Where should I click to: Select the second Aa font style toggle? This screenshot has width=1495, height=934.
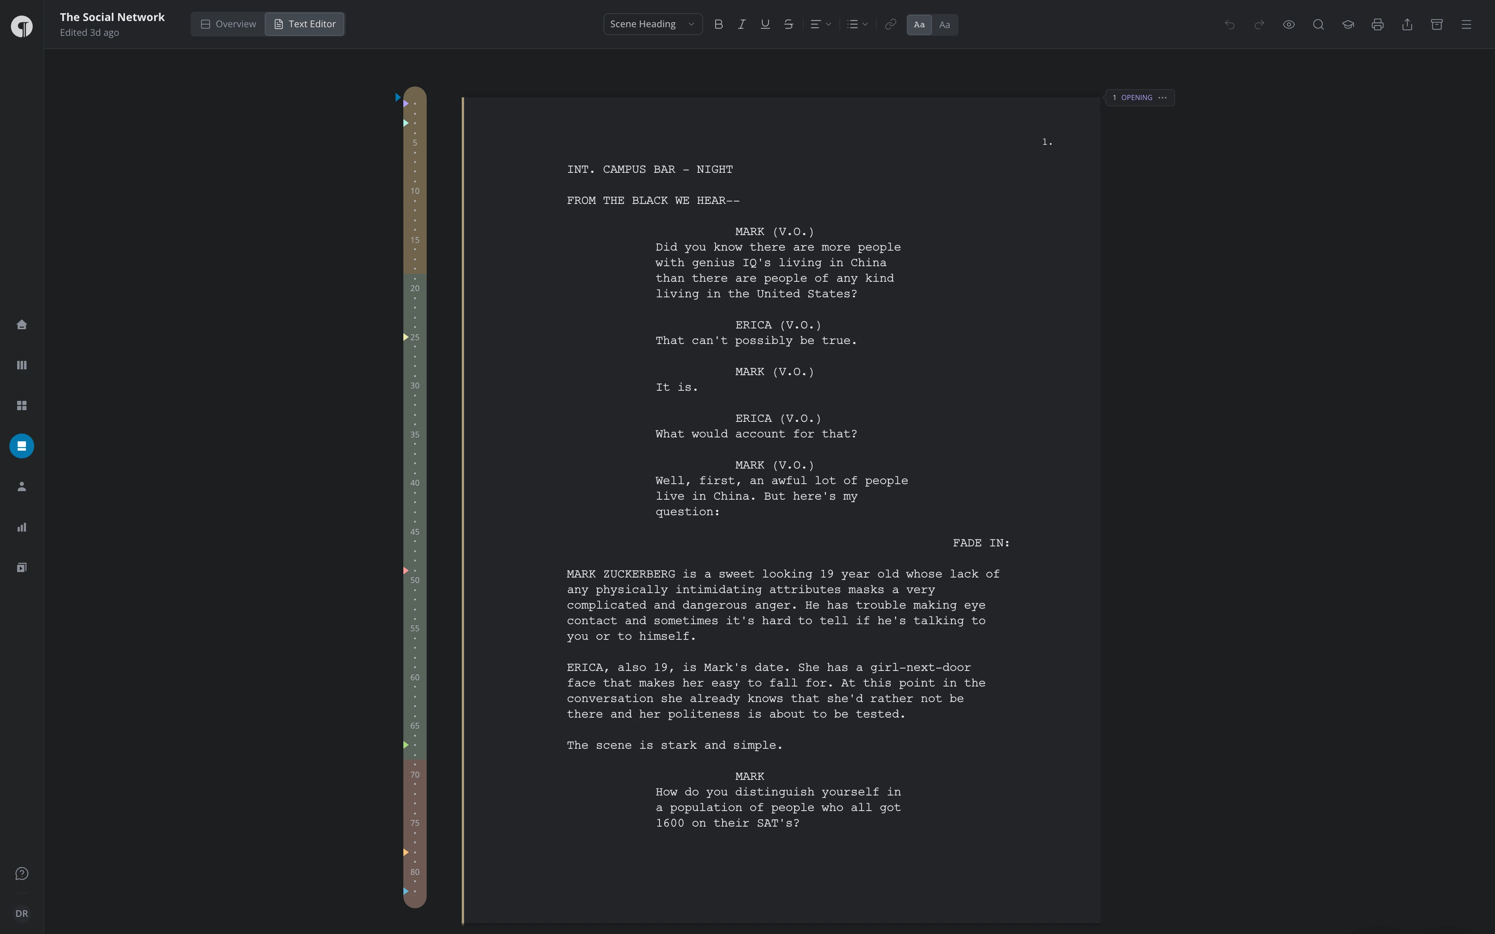(x=944, y=25)
